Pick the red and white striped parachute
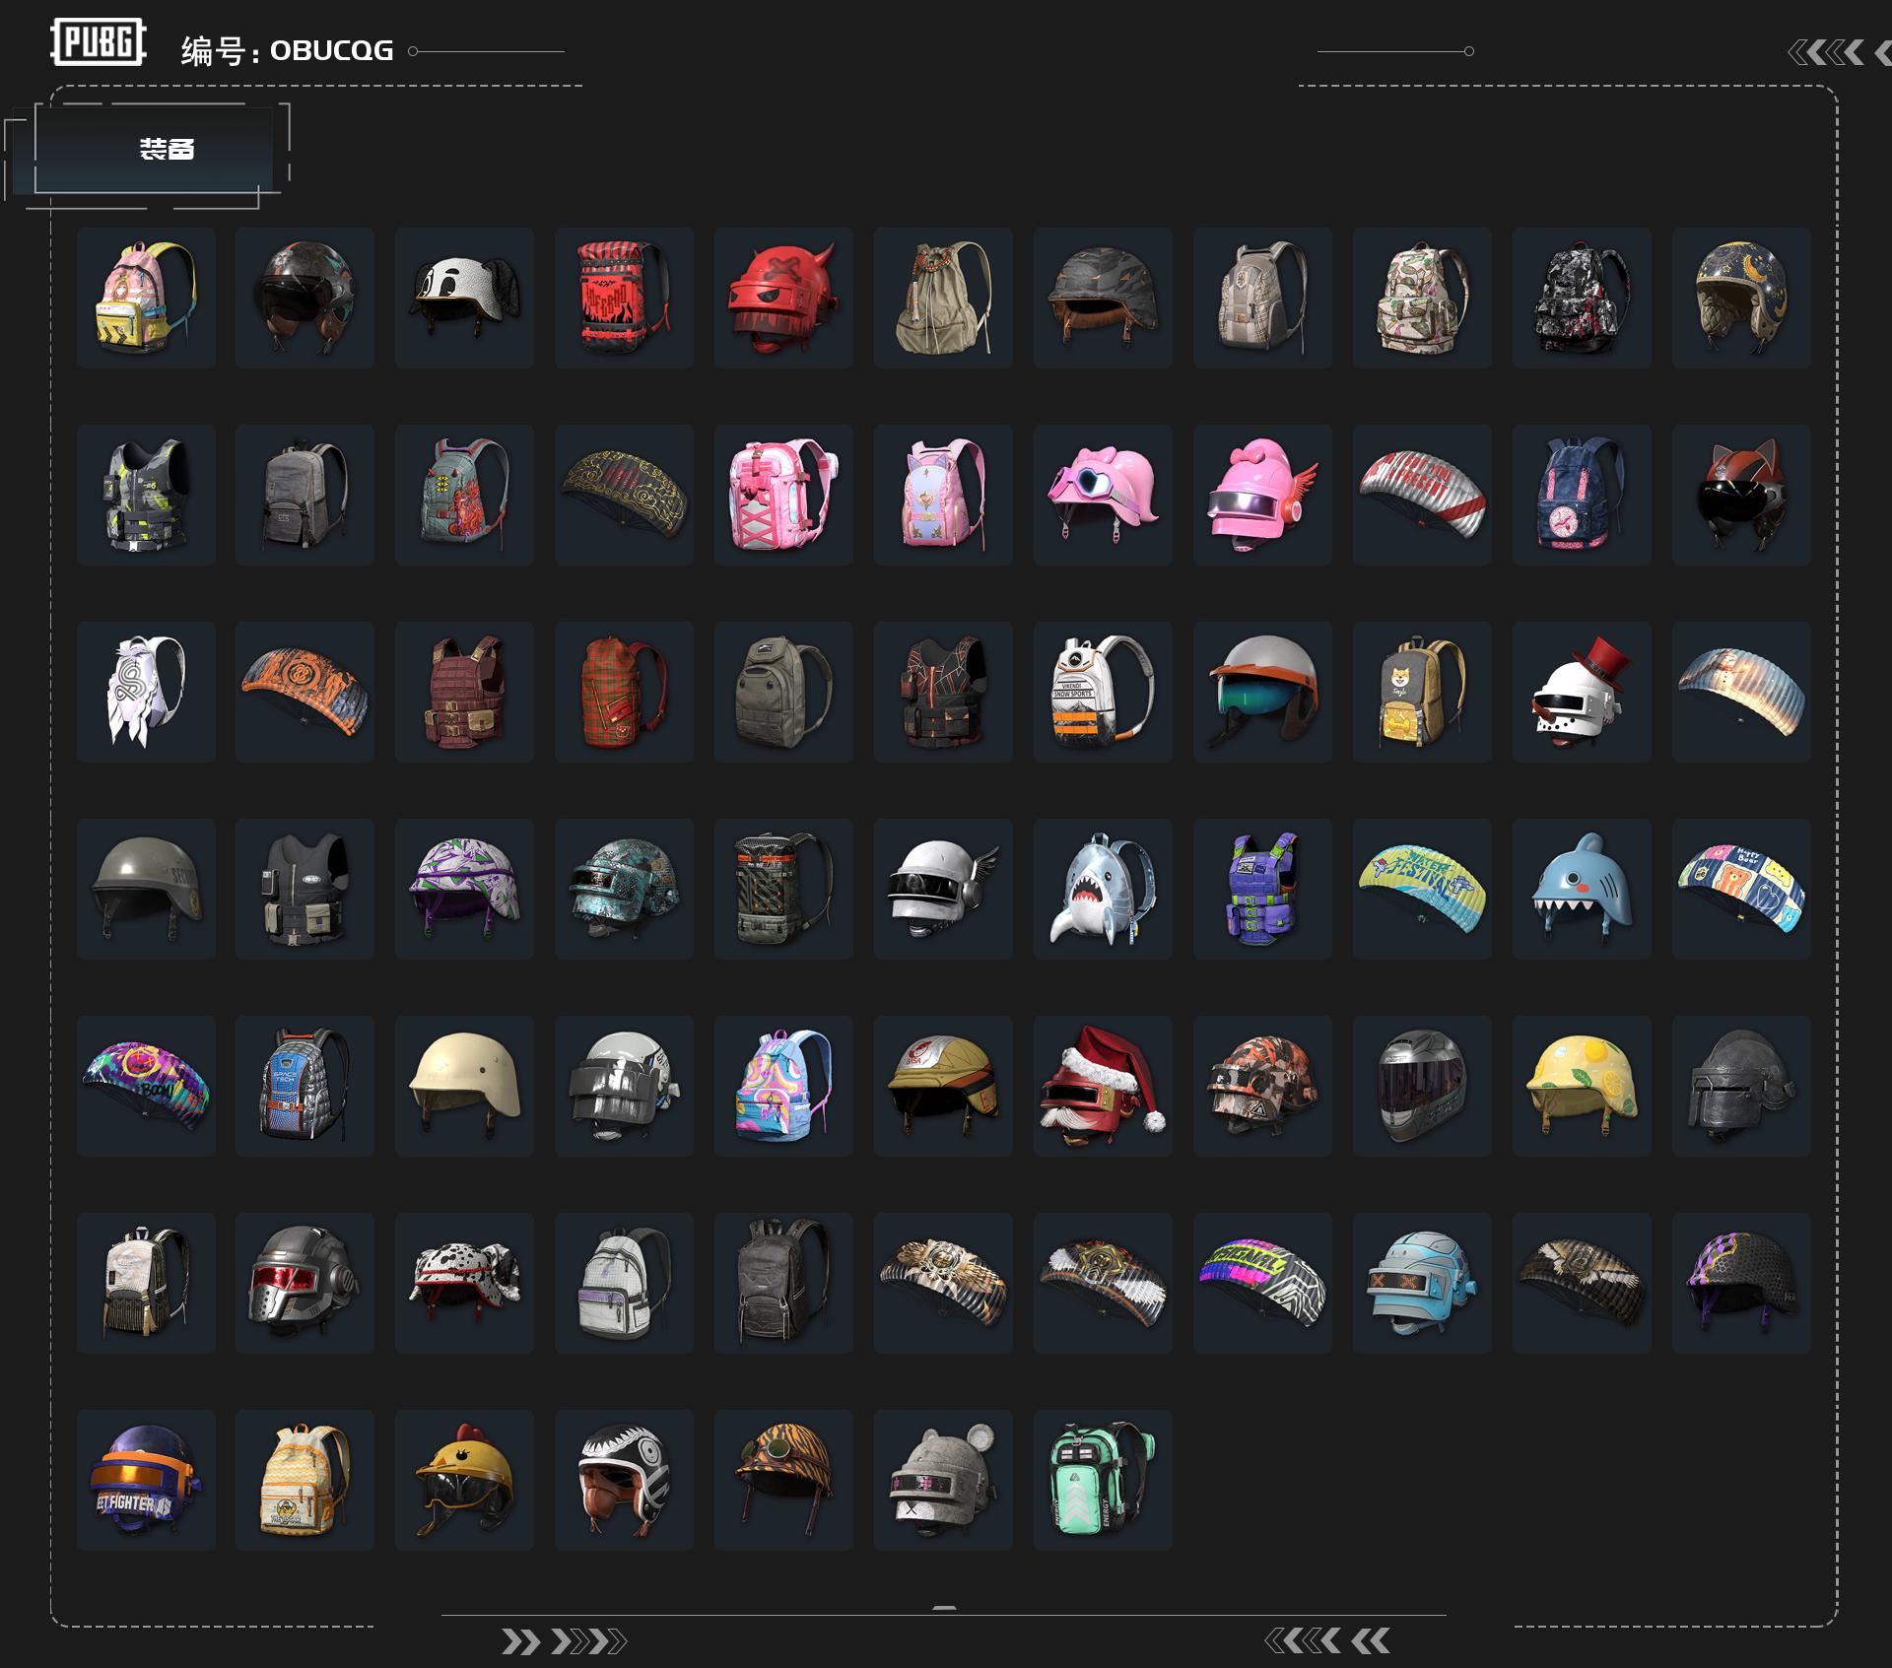1892x1668 pixels. coord(1423,495)
